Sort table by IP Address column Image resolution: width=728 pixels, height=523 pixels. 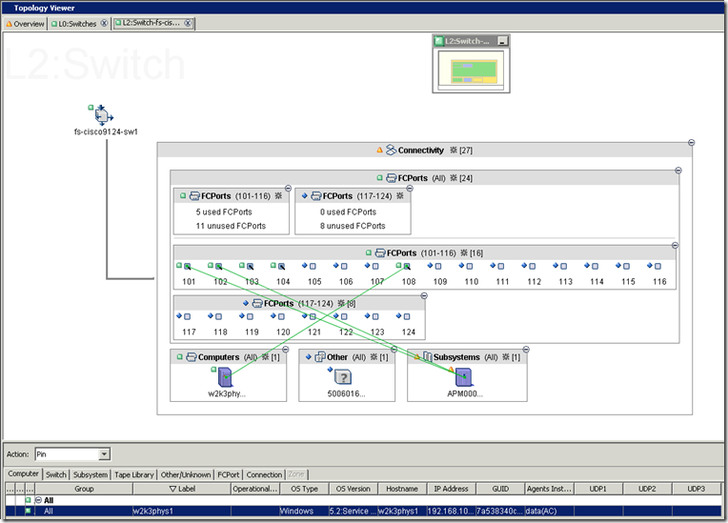pyautogui.click(x=451, y=489)
